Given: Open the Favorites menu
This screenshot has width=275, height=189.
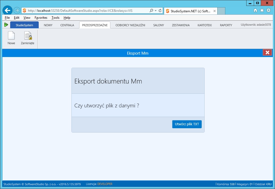Looking at the screenshot, I should point(41,18).
